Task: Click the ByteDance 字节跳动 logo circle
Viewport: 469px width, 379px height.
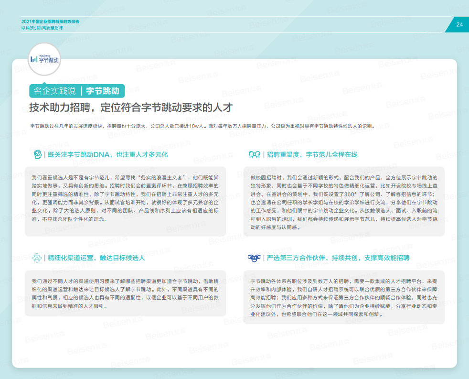Action: [x=44, y=59]
